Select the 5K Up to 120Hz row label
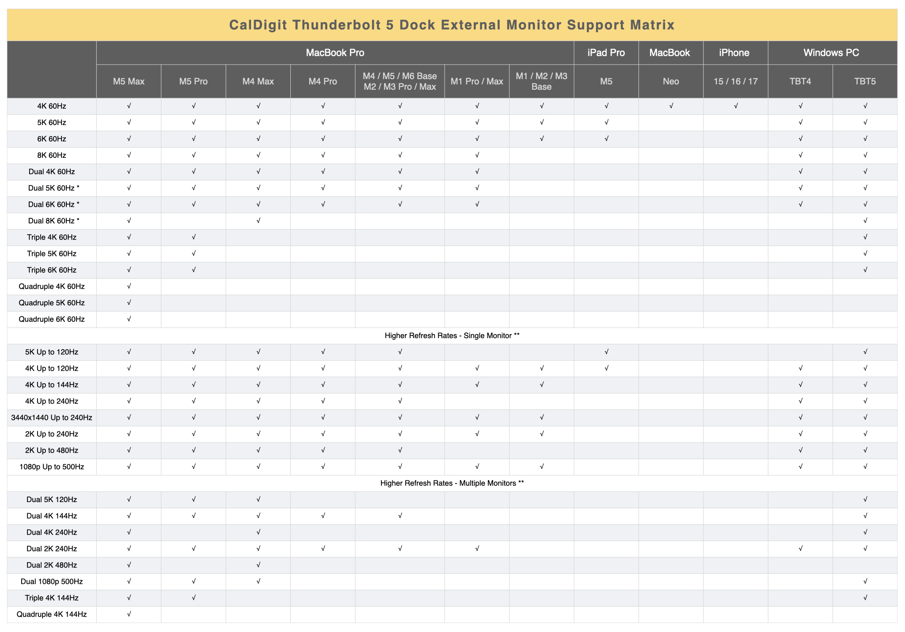Image resolution: width=905 pixels, height=632 pixels. coord(52,352)
